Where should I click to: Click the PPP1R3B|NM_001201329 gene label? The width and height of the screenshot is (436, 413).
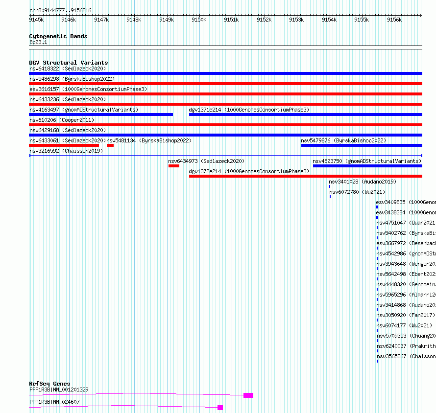[59, 390]
